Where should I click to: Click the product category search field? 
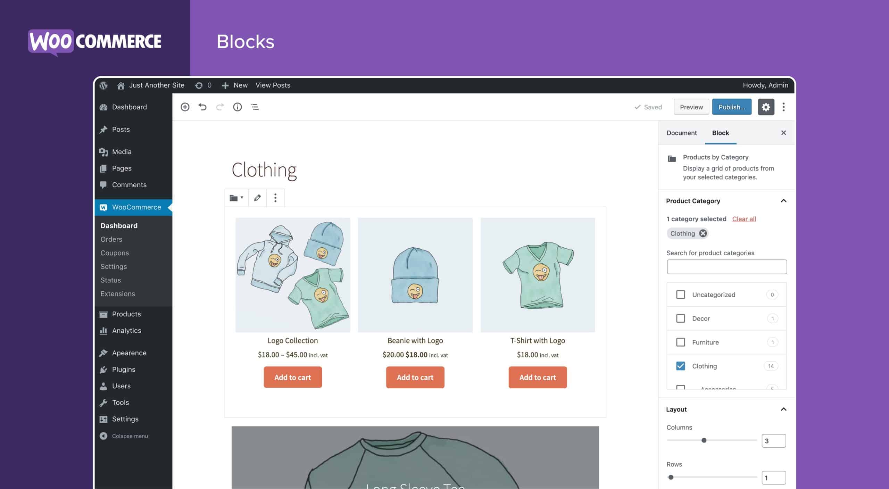click(726, 266)
